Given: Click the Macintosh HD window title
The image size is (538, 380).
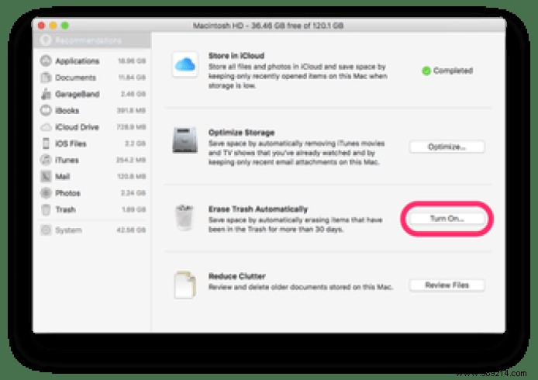Looking at the screenshot, I should [268, 26].
